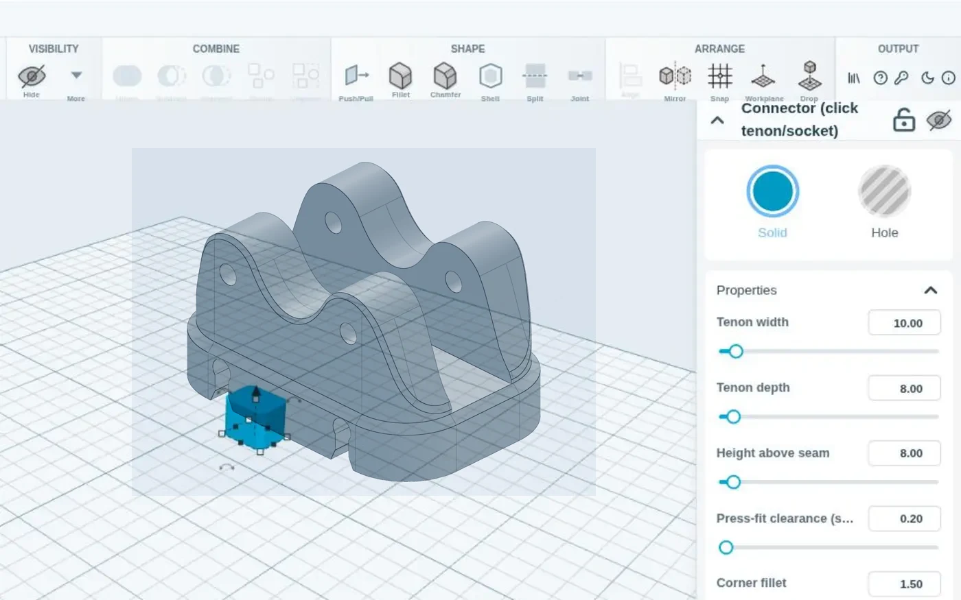Open the library icon in Output

point(853,78)
